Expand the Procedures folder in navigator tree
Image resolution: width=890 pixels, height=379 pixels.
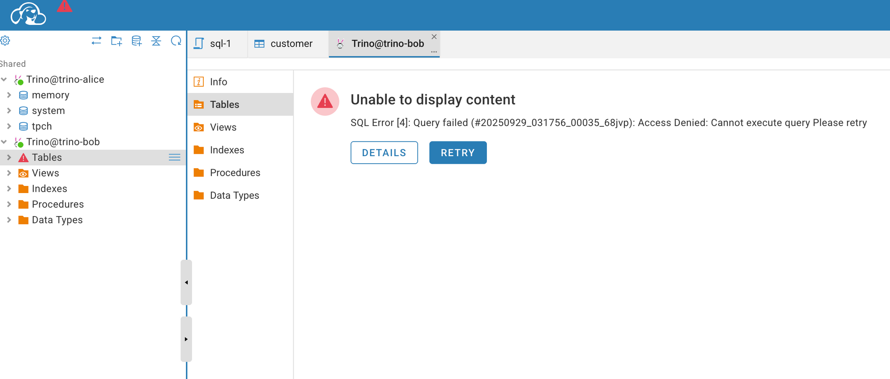(9, 204)
